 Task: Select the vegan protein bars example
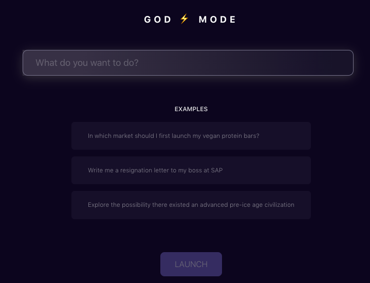[191, 136]
